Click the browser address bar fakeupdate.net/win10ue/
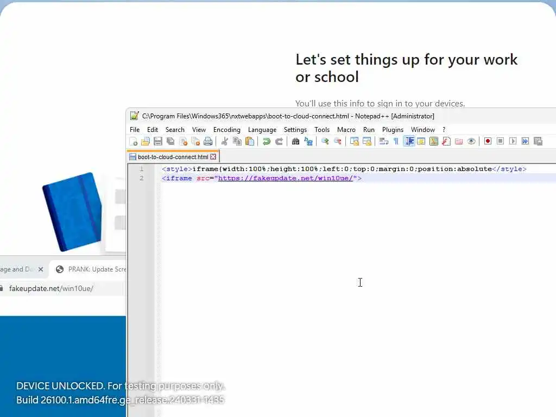 51,289
